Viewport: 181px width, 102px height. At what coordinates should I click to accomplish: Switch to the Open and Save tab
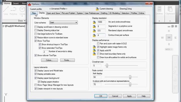[53, 13]
